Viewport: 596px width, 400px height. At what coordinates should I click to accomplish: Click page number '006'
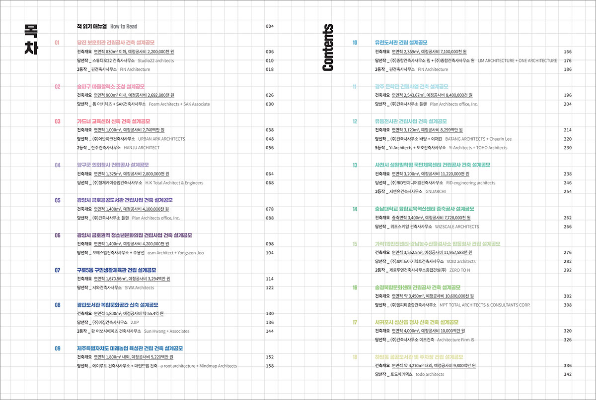pos(270,52)
